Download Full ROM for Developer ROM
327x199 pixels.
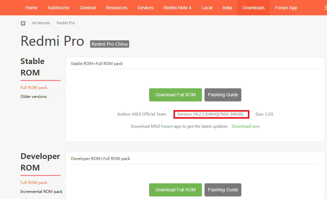(x=175, y=190)
